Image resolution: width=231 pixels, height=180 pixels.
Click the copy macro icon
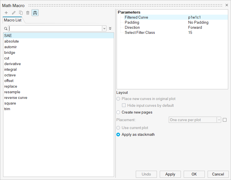coord(21,13)
